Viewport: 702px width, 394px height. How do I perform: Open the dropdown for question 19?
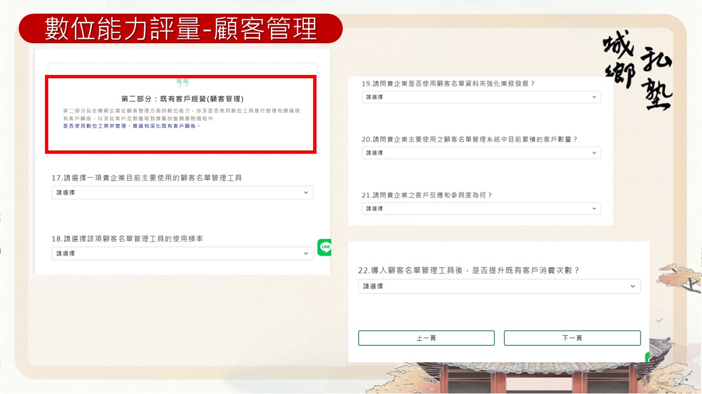[x=481, y=97]
